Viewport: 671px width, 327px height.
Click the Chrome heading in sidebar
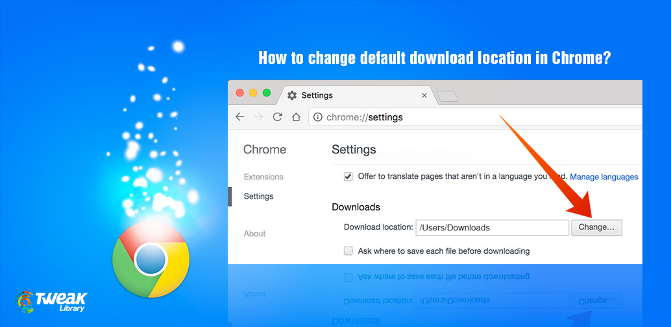[265, 150]
